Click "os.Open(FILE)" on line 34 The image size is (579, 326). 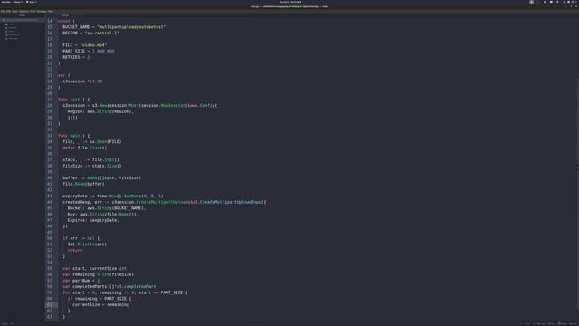tap(107, 141)
